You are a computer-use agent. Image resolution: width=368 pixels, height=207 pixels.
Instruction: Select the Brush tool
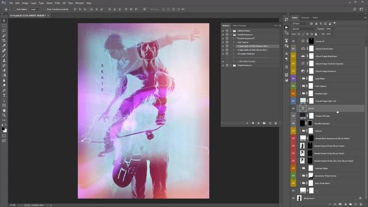tap(4, 55)
